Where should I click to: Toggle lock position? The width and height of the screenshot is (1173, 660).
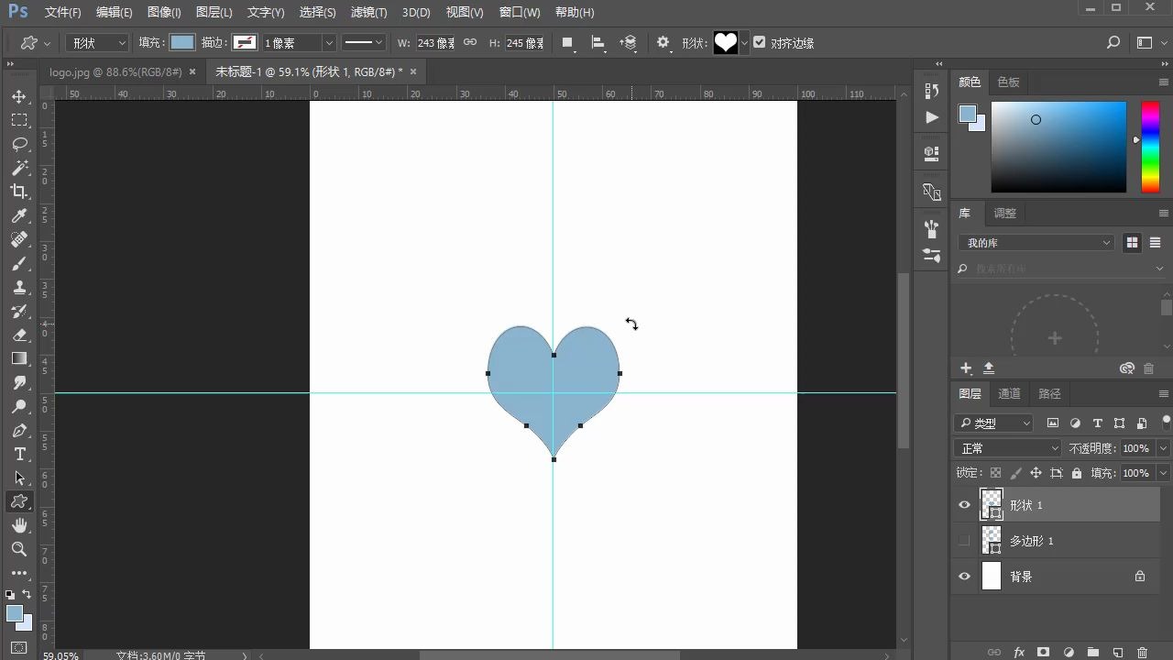click(x=1036, y=473)
